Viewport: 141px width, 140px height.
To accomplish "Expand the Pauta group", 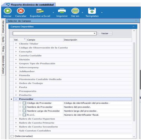I will click(16, 87).
